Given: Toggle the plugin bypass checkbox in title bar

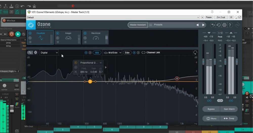Looking at the screenshot, I should click(240, 17).
